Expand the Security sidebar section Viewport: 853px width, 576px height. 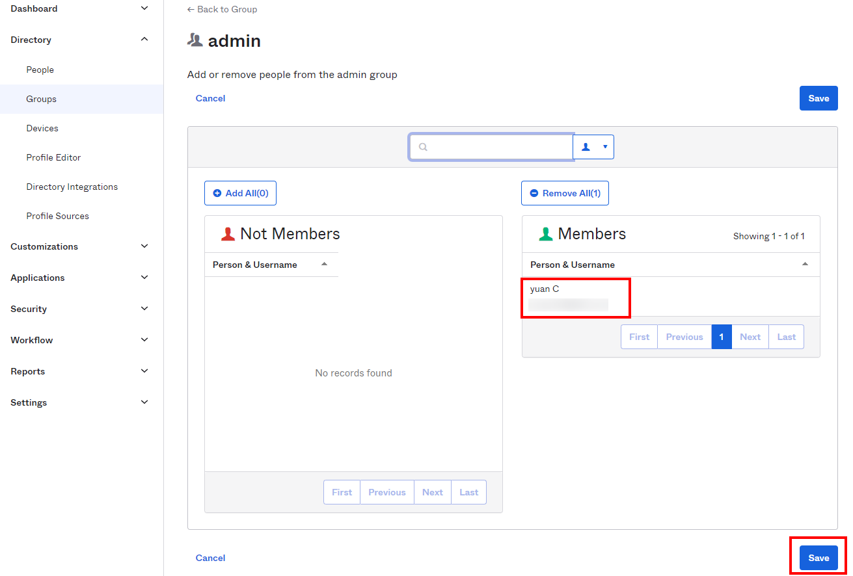point(144,309)
